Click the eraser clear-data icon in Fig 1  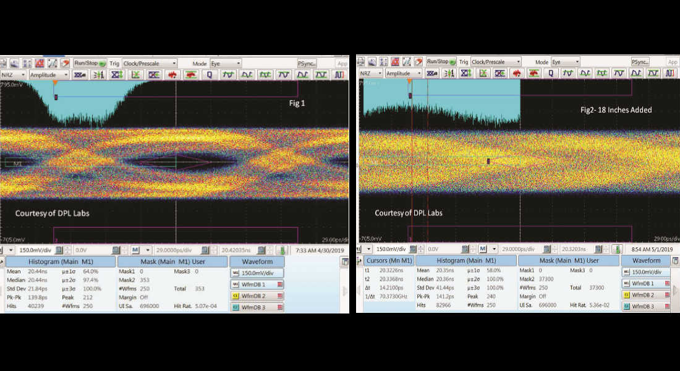65,63
